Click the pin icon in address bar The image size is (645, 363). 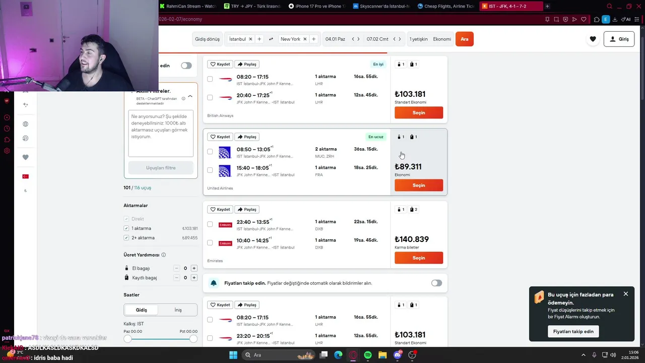click(x=547, y=19)
